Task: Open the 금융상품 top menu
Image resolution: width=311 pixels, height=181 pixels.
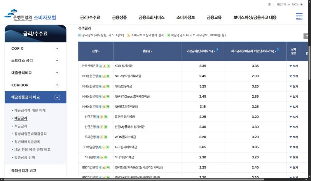Action: tap(119, 18)
